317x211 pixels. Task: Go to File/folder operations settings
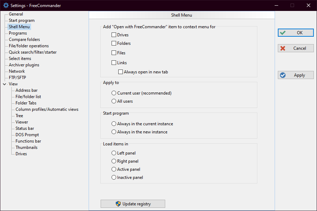click(29, 46)
